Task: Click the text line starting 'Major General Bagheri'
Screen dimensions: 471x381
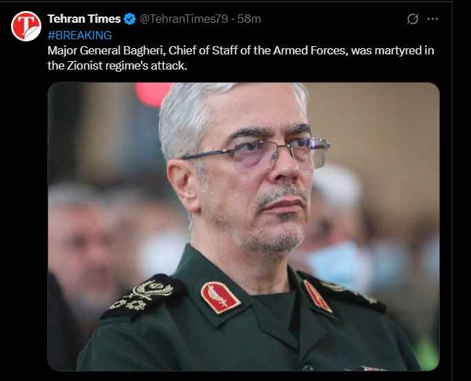Action: (x=240, y=50)
